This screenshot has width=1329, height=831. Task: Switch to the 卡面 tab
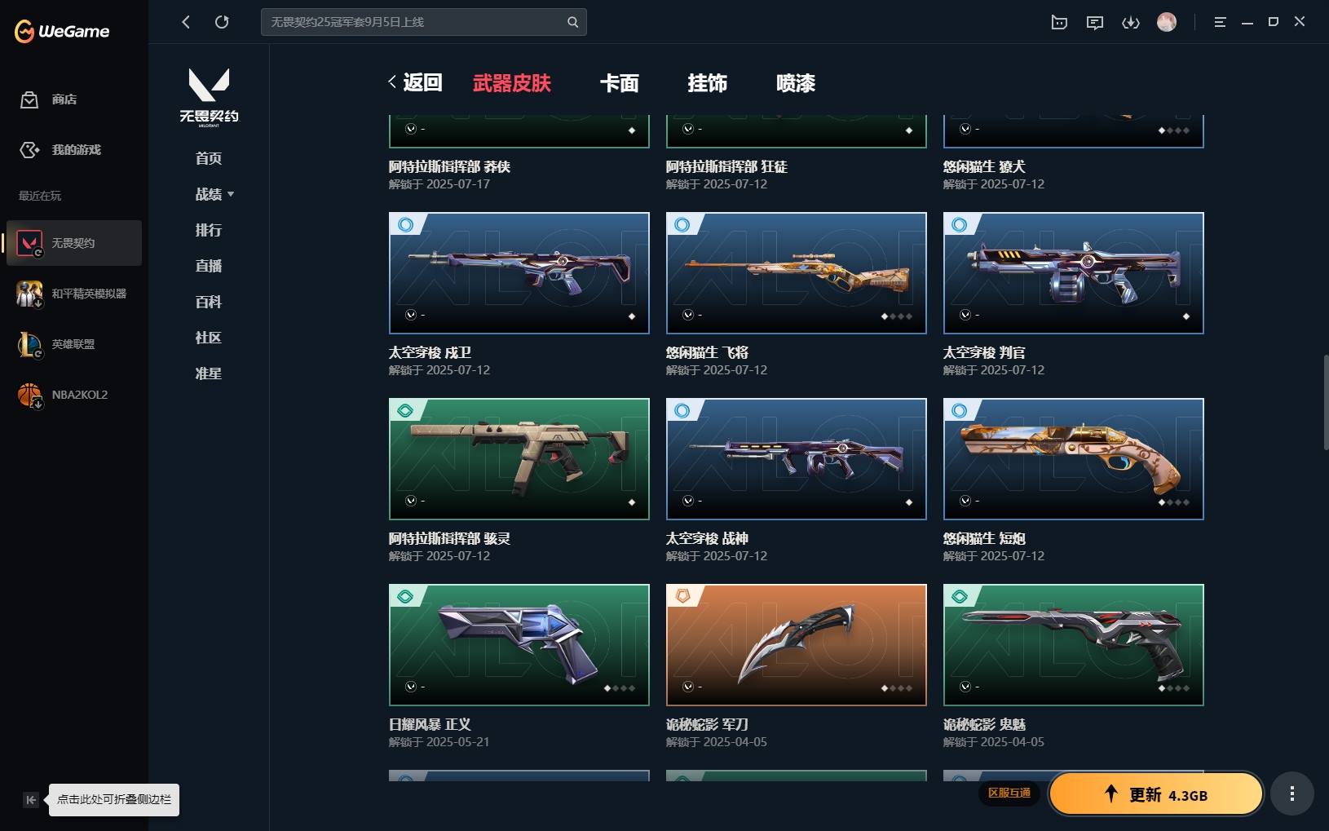(620, 83)
